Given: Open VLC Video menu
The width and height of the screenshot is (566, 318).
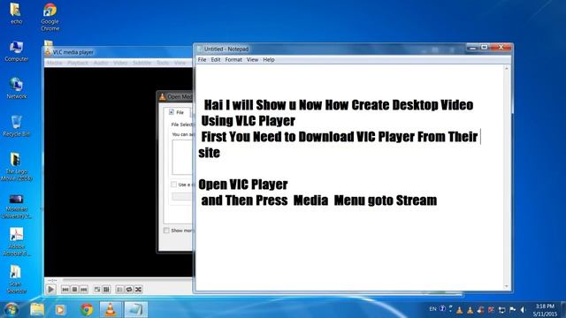Looking at the screenshot, I should pos(120,63).
